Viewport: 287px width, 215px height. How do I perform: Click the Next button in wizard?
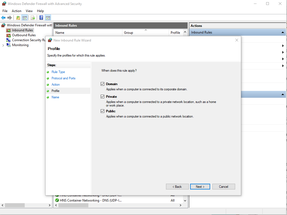200,187
